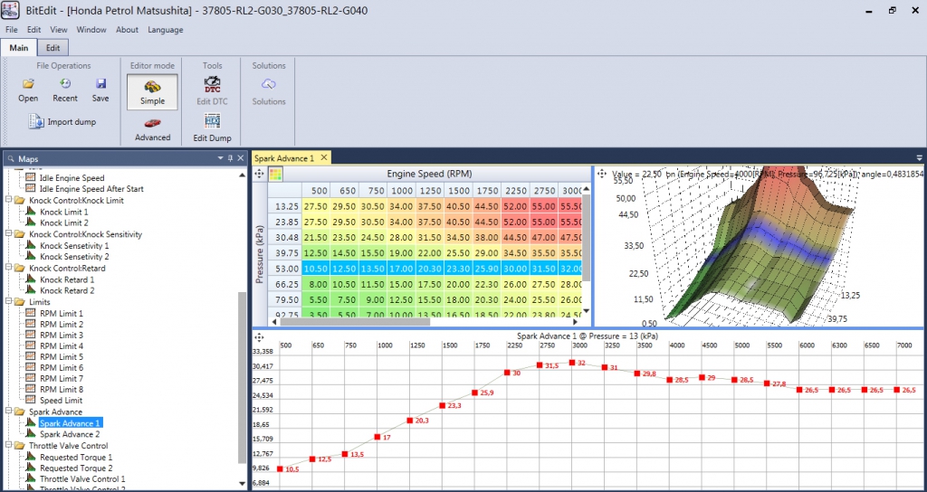927x492 pixels.
Task: Click the 1500 RPM column header
Action: coord(458,191)
